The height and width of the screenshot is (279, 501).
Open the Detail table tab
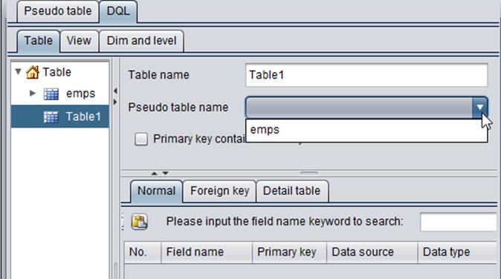pyautogui.click(x=291, y=191)
